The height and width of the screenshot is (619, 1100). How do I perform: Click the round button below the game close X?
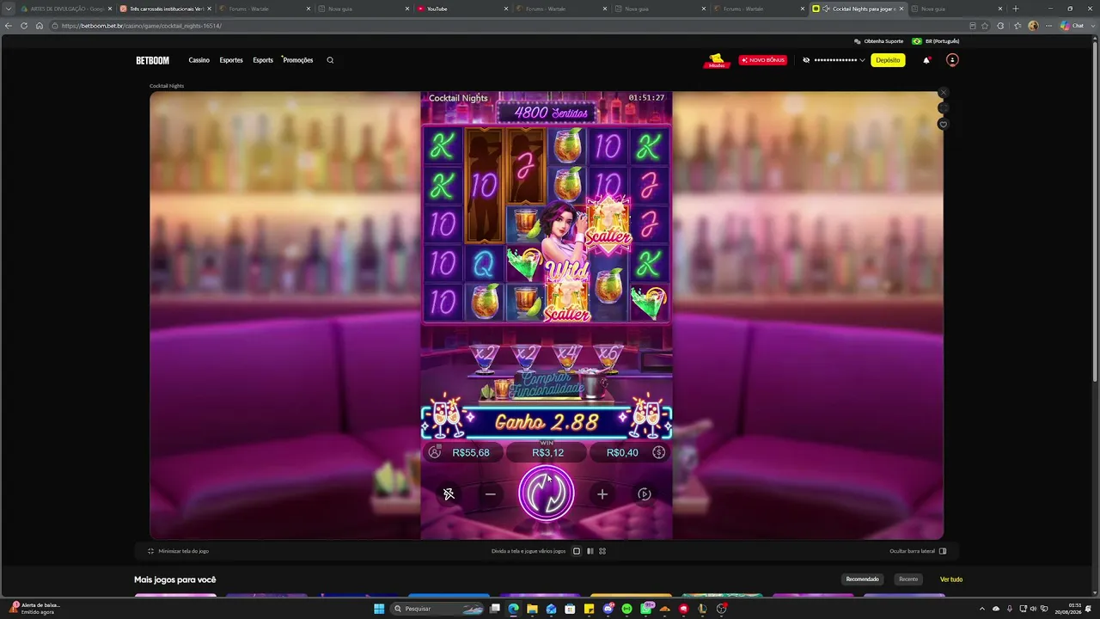943,108
